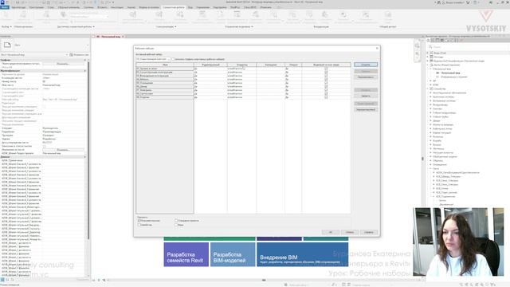Screen dimensions: 510x287
Task: Click the Relinquish All Mine icon
Action: coord(180,15)
